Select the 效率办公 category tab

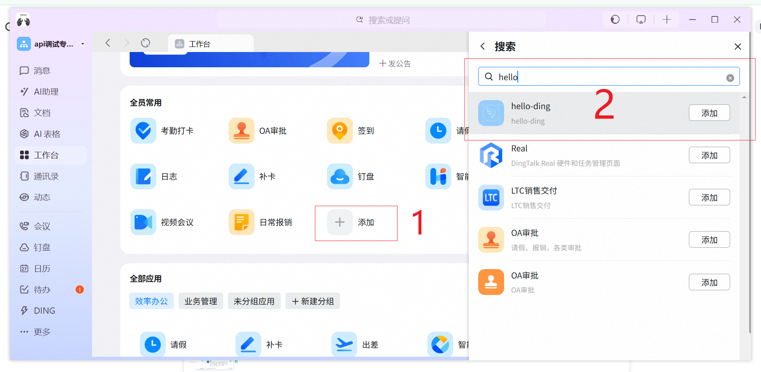point(152,301)
